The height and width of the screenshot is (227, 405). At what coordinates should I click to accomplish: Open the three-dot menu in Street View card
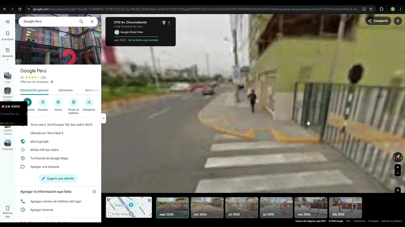click(x=169, y=23)
